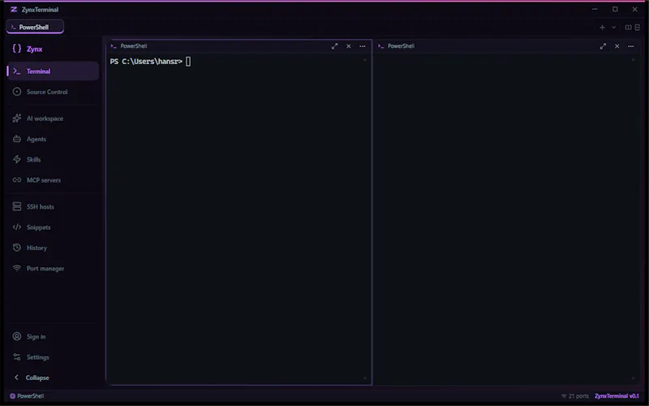
Task: Click the AI workspace sparkle icon
Action: [x=17, y=118]
